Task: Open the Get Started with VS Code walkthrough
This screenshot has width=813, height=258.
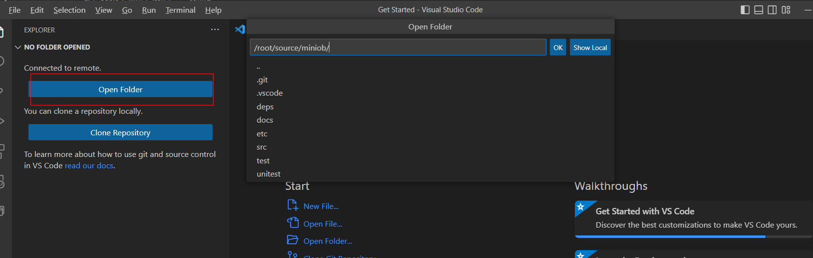Action: 693,219
